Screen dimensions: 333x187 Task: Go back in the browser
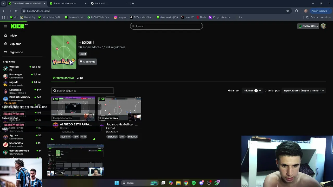4,11
